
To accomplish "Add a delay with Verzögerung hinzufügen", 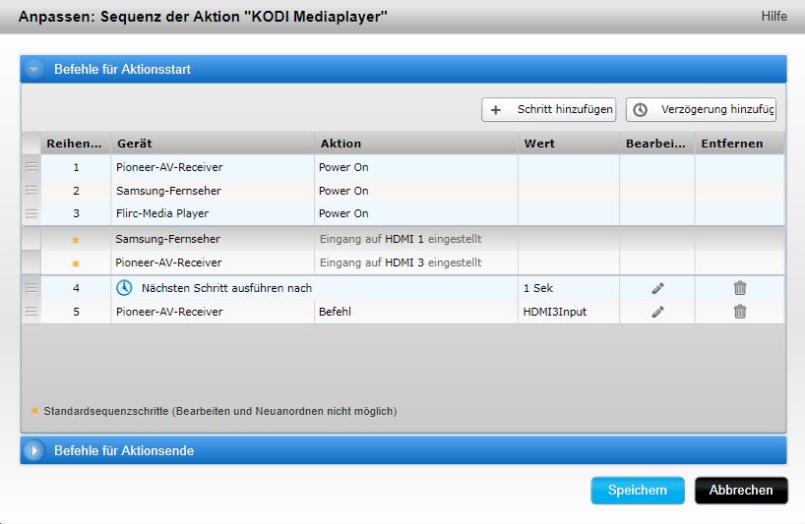I will pos(702,110).
